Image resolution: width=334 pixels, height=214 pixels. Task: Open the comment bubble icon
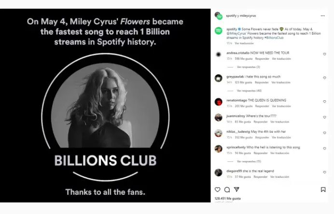(x=227, y=189)
